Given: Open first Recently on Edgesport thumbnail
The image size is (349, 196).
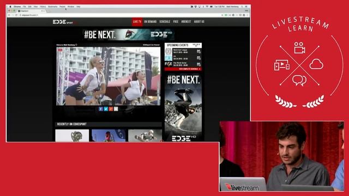Looking at the screenshot, I should [x=72, y=136].
